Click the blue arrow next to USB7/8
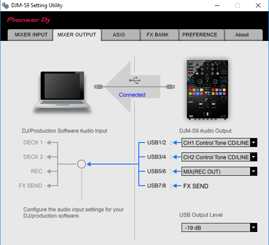This screenshot has height=245, width=269. [x=177, y=186]
